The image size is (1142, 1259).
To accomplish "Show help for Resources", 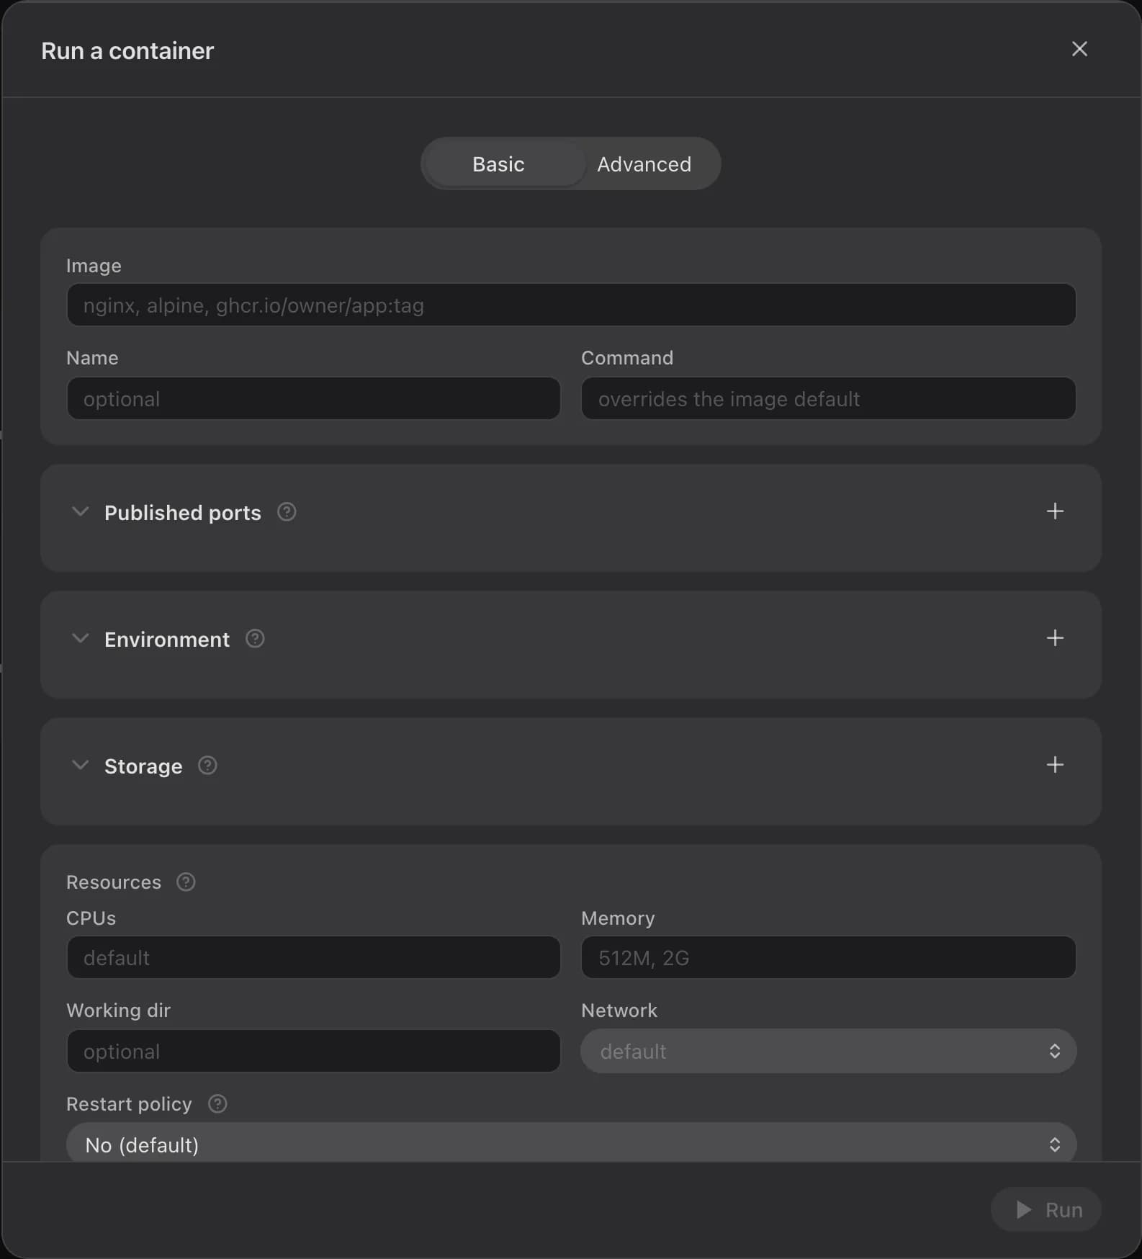I will click(x=186, y=882).
